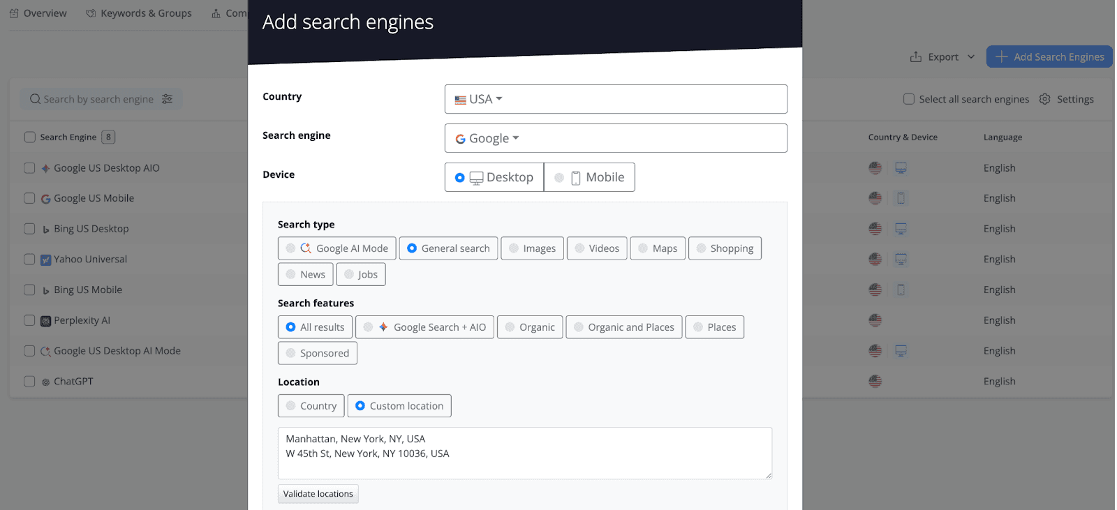Screen dimensions: 1117x510
Task: Click the US flag in the Bing US Desktop row
Action: tap(875, 229)
